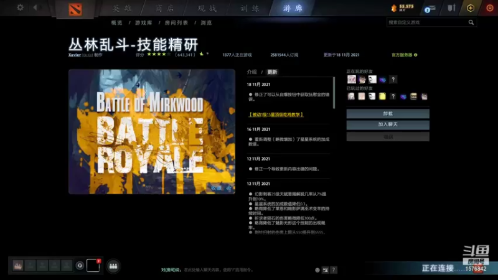Viewport: 498px width, 280px height.
Task: Open the mail notifications icon
Action: point(430,9)
